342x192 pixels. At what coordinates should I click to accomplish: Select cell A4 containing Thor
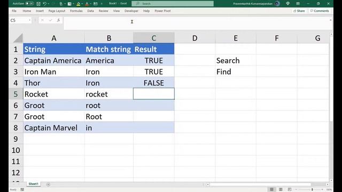pyautogui.click(x=54, y=83)
